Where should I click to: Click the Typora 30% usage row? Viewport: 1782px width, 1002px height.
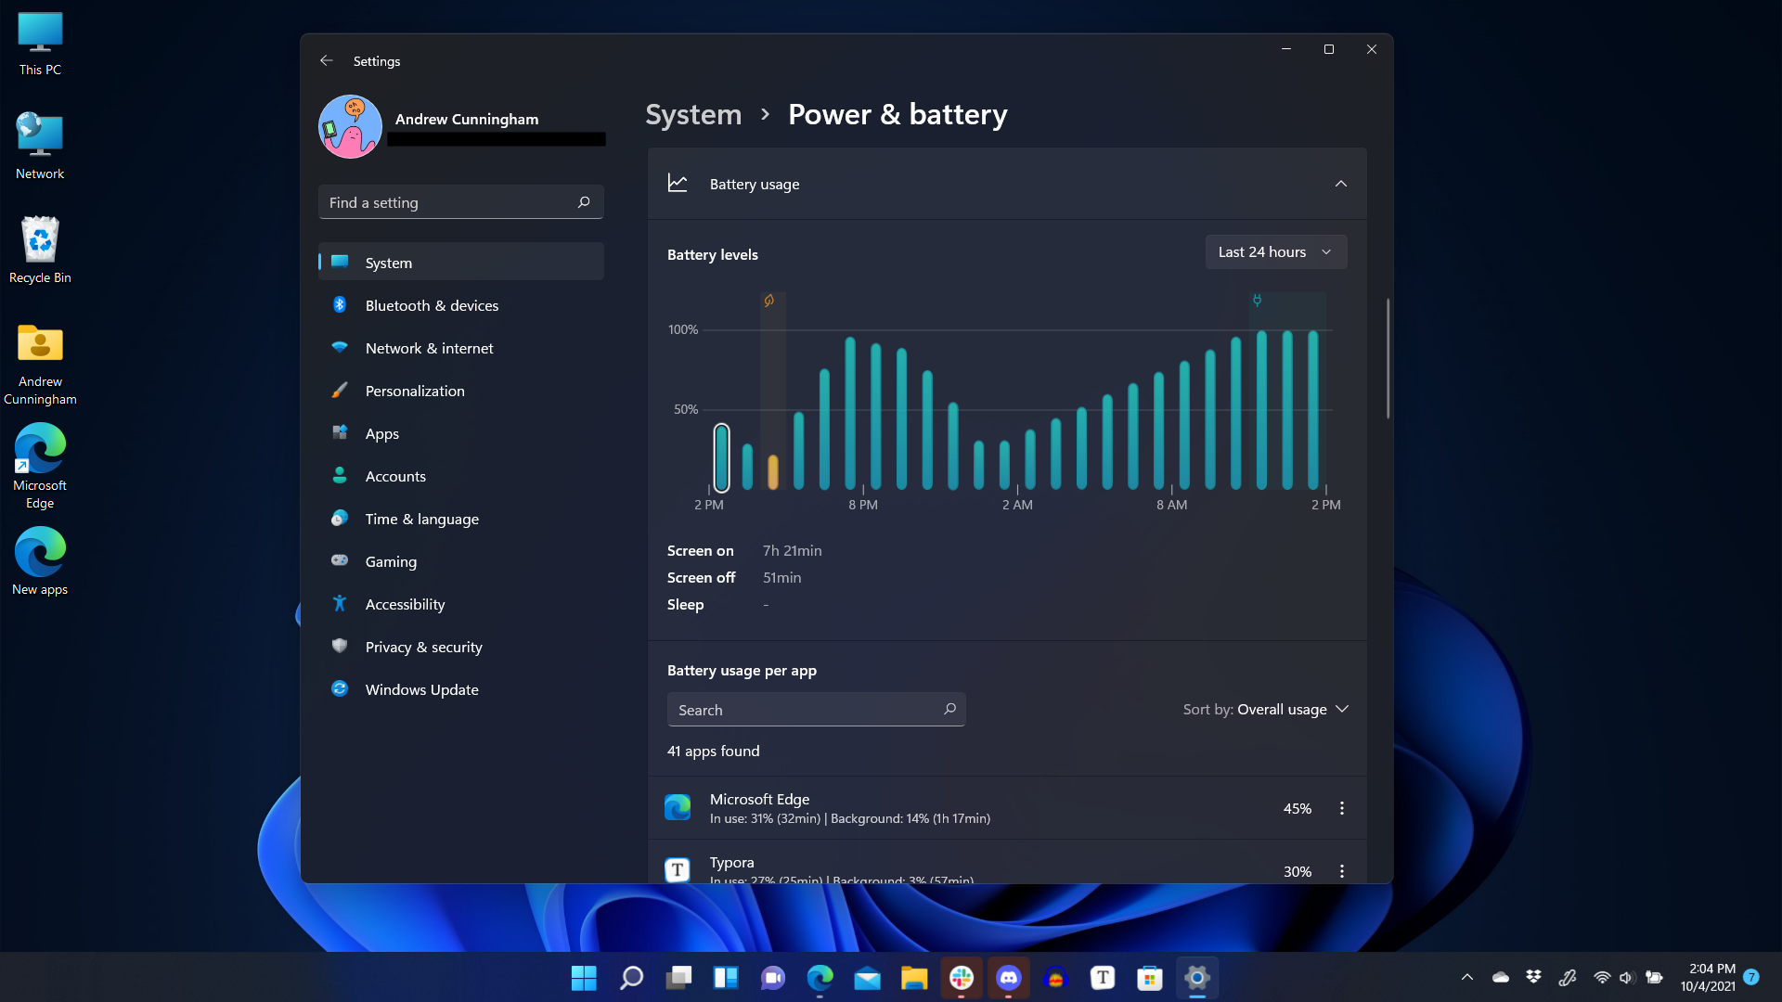(x=1007, y=863)
